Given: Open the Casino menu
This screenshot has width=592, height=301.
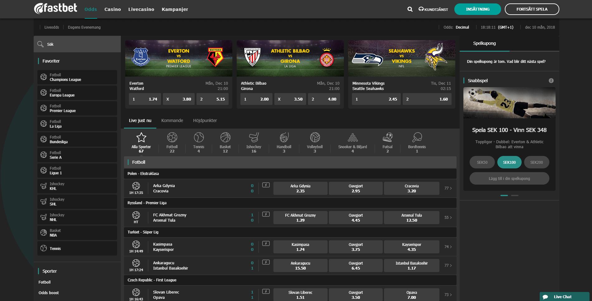Looking at the screenshot, I should (x=113, y=9).
